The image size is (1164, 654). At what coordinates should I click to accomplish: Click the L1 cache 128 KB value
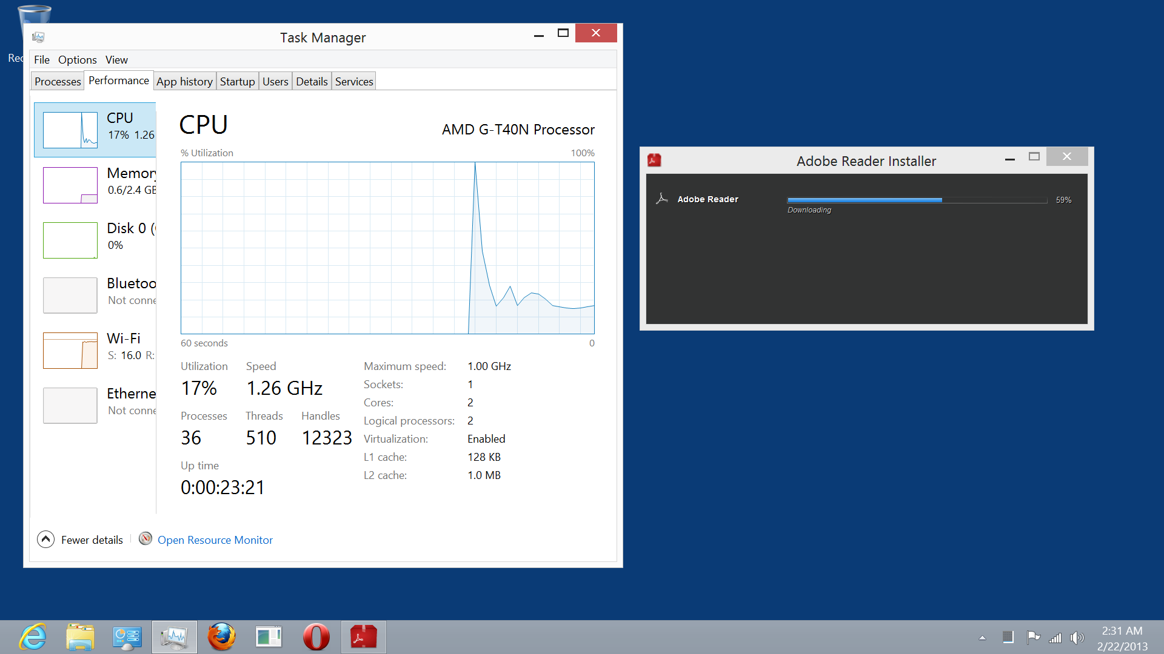[484, 457]
